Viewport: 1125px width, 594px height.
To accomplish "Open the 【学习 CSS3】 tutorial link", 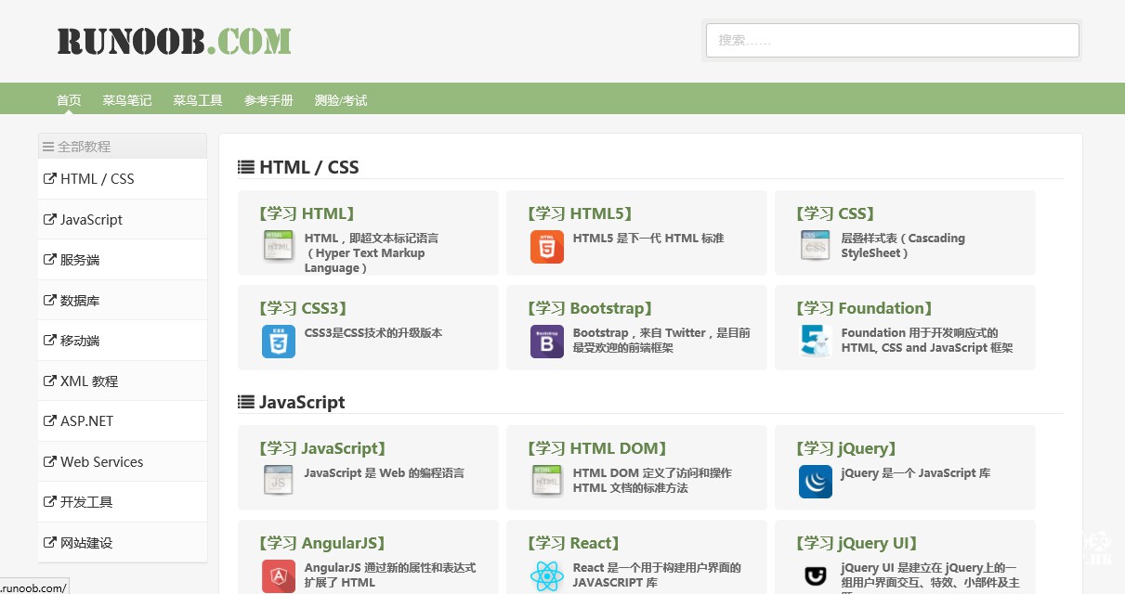I will [x=302, y=308].
